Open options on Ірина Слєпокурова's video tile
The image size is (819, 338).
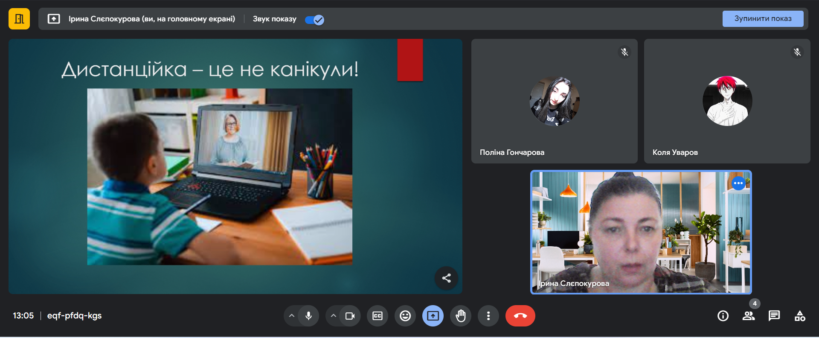point(738,183)
